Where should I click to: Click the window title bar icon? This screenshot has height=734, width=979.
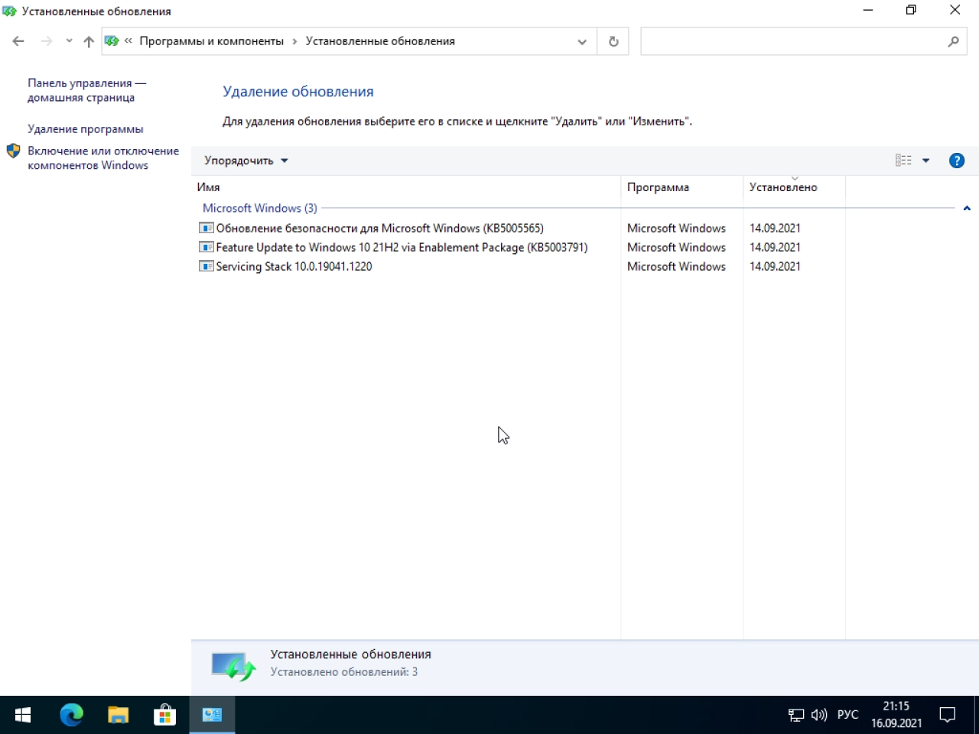[x=9, y=11]
